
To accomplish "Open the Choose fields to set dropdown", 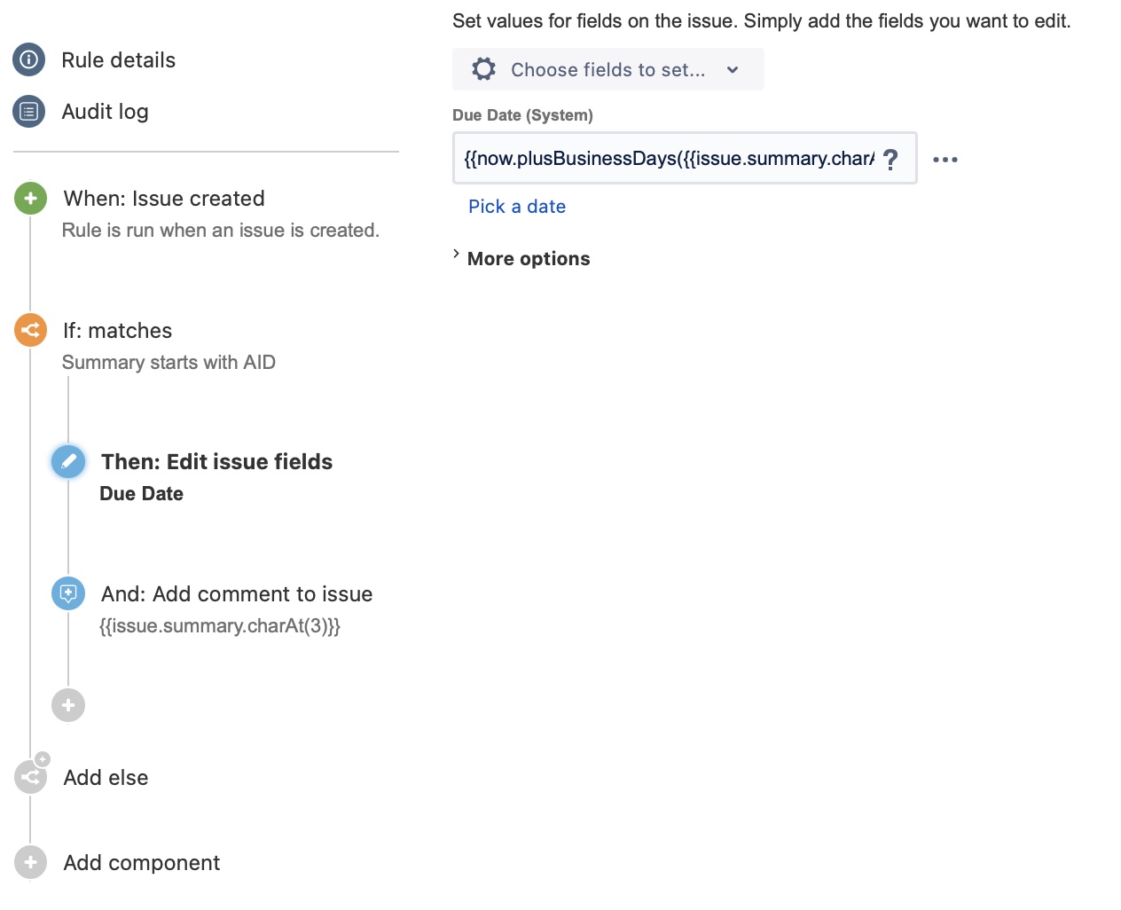I will (x=608, y=69).
